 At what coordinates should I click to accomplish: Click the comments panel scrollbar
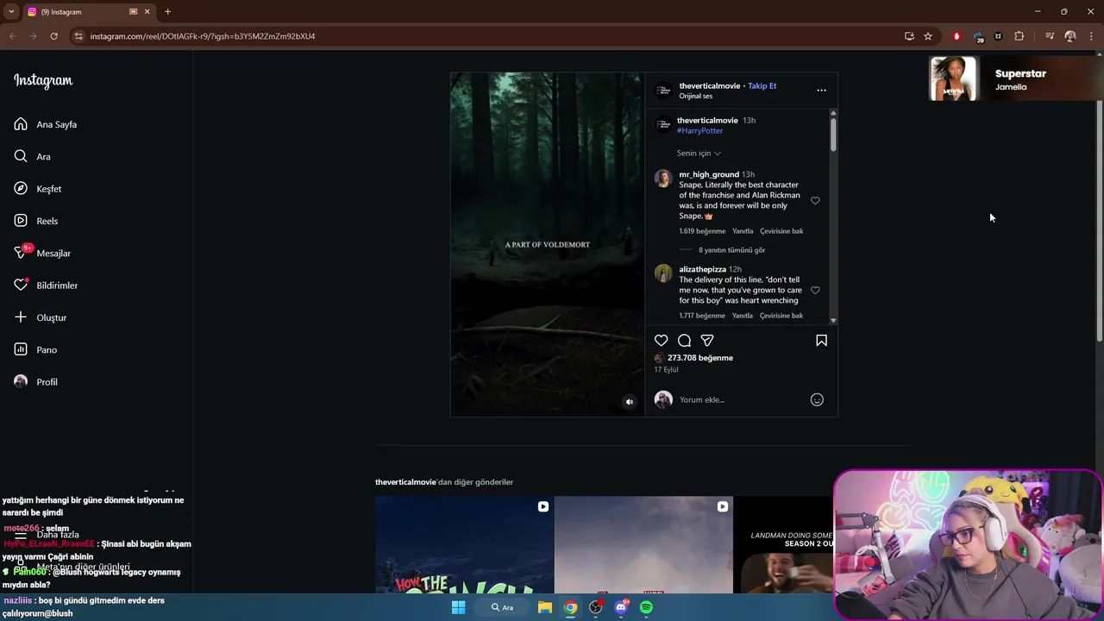point(833,136)
